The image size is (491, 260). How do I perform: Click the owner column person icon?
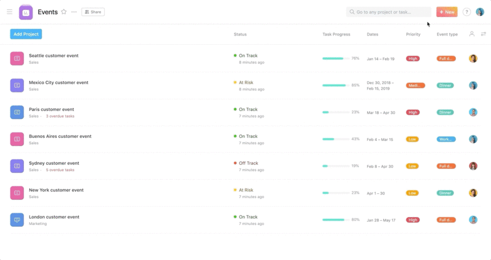[472, 34]
